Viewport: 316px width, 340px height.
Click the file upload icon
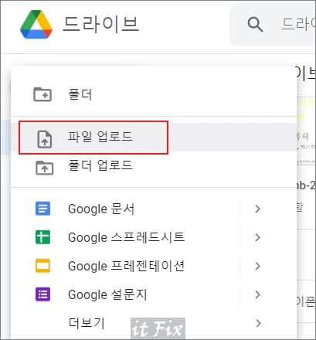[45, 139]
